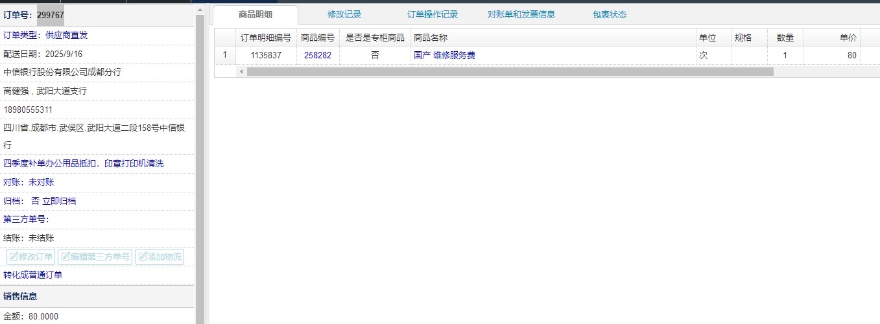Switch to the 商品明细 tab
The width and height of the screenshot is (880, 324).
pos(256,15)
